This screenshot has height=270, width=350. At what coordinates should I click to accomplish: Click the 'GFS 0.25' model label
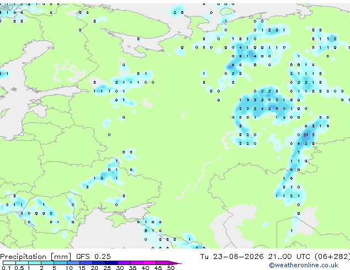93,257
